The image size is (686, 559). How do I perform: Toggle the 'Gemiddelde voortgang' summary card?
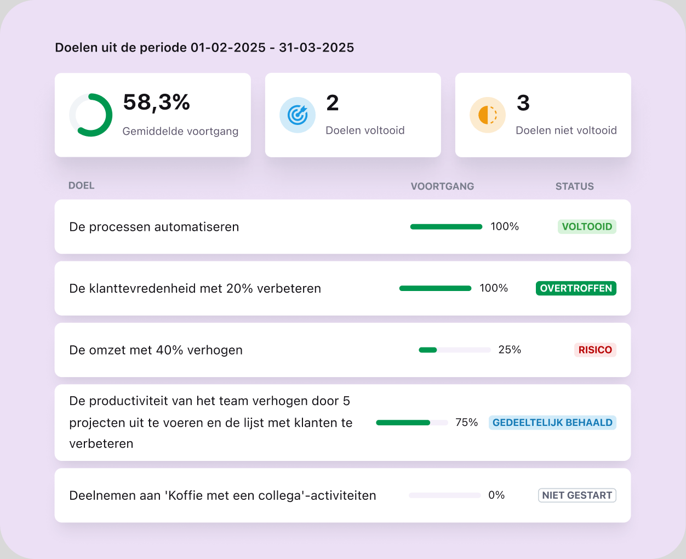tap(152, 115)
